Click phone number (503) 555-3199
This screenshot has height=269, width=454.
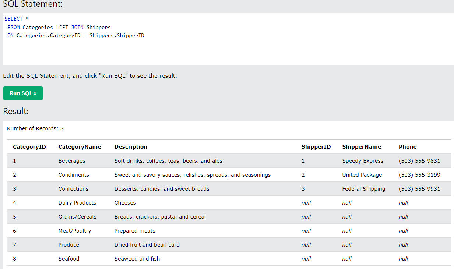click(x=419, y=175)
